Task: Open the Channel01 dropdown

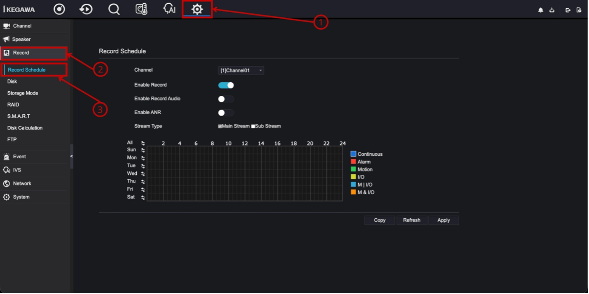Action: (x=241, y=70)
